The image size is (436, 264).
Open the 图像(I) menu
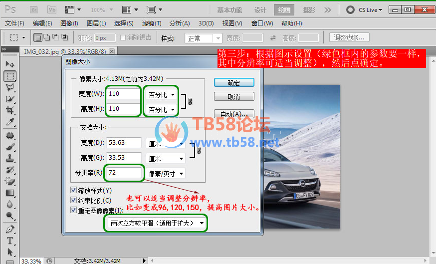pos(69,23)
